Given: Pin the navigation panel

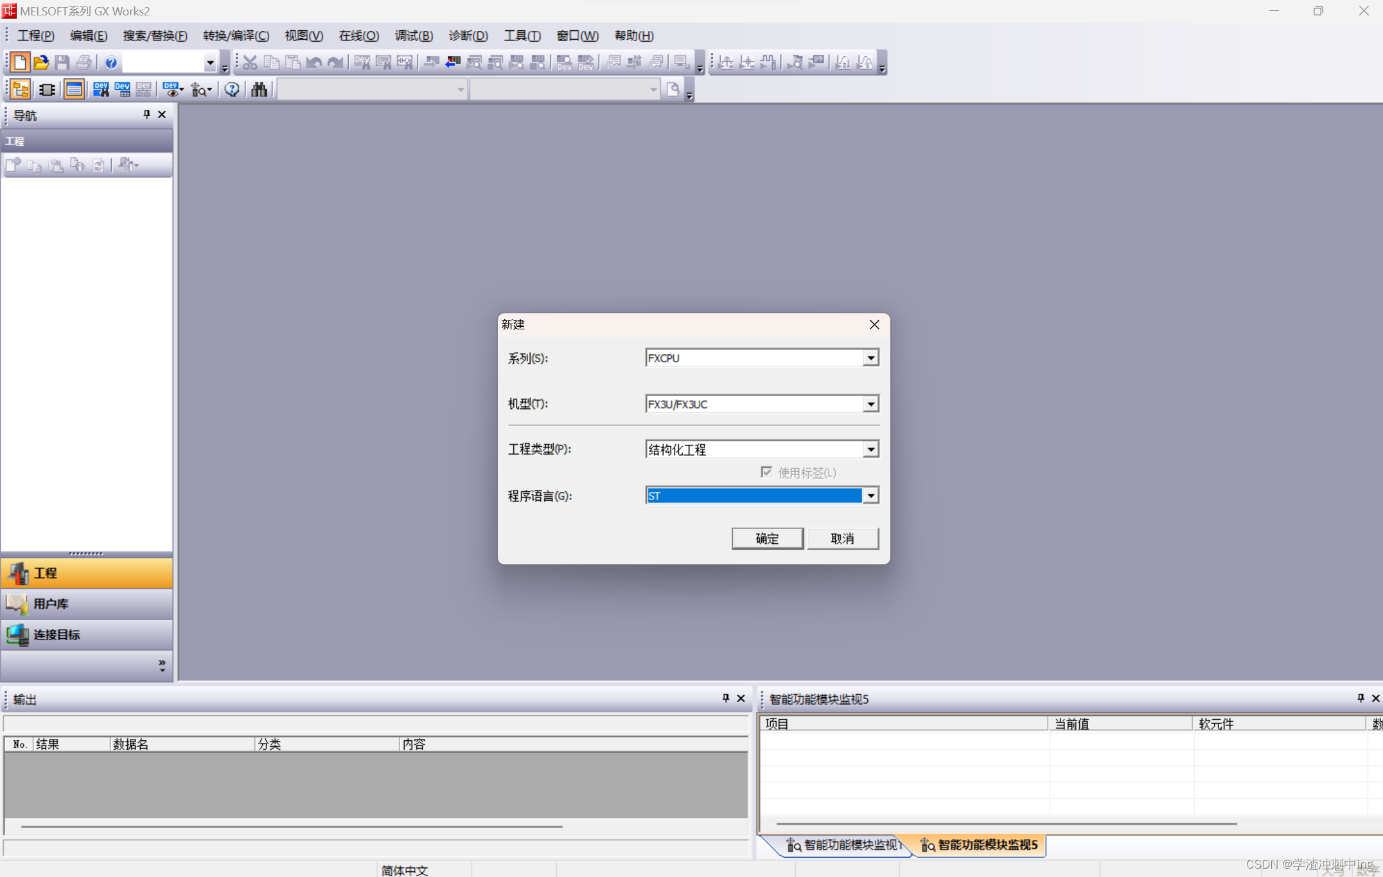Looking at the screenshot, I should pos(146,114).
